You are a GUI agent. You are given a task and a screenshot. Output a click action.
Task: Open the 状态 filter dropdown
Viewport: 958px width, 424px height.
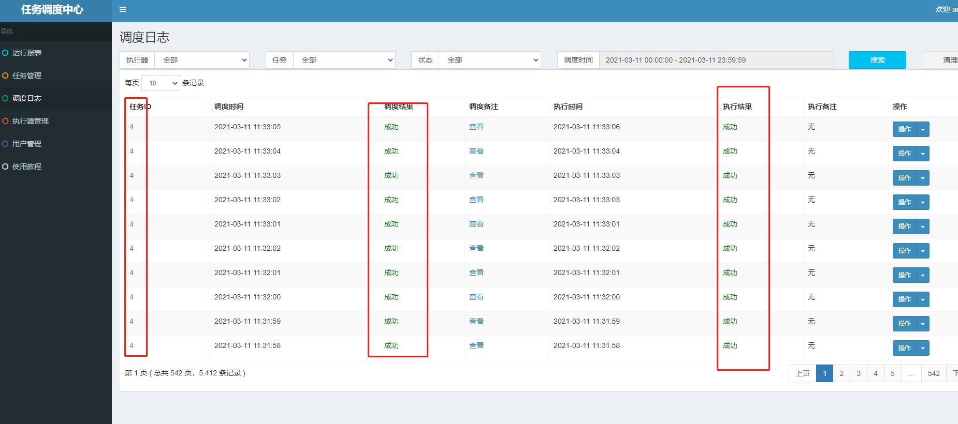coord(490,60)
